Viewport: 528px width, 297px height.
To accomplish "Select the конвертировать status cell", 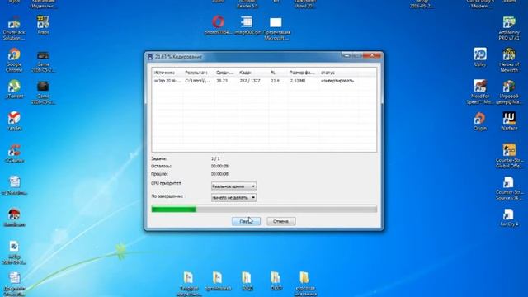I will tap(337, 81).
